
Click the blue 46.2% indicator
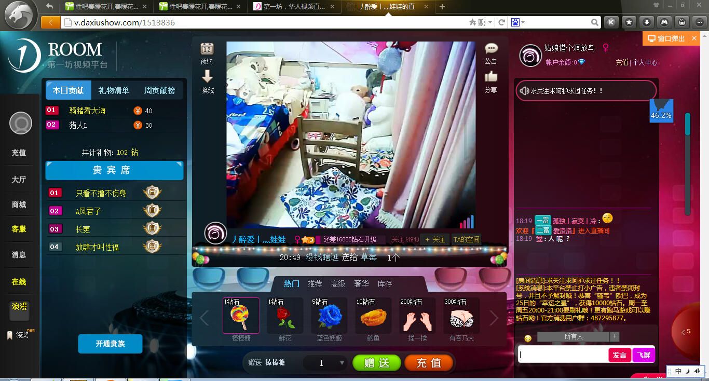click(x=661, y=111)
